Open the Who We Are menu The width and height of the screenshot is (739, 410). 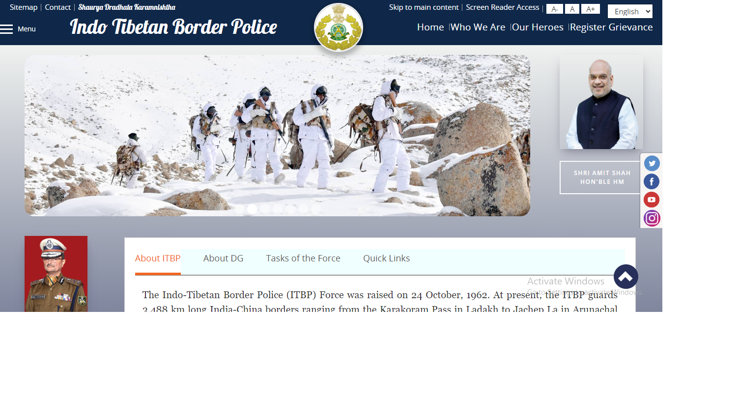[x=478, y=27]
